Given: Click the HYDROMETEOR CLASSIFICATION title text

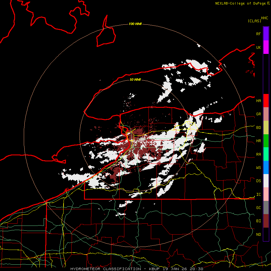Looking at the screenshot, I should (106, 269).
